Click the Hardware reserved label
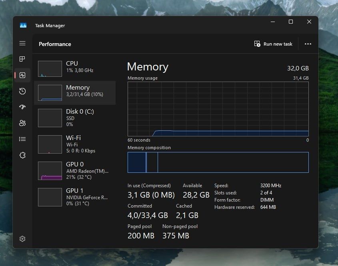338x266 pixels. [x=234, y=207]
